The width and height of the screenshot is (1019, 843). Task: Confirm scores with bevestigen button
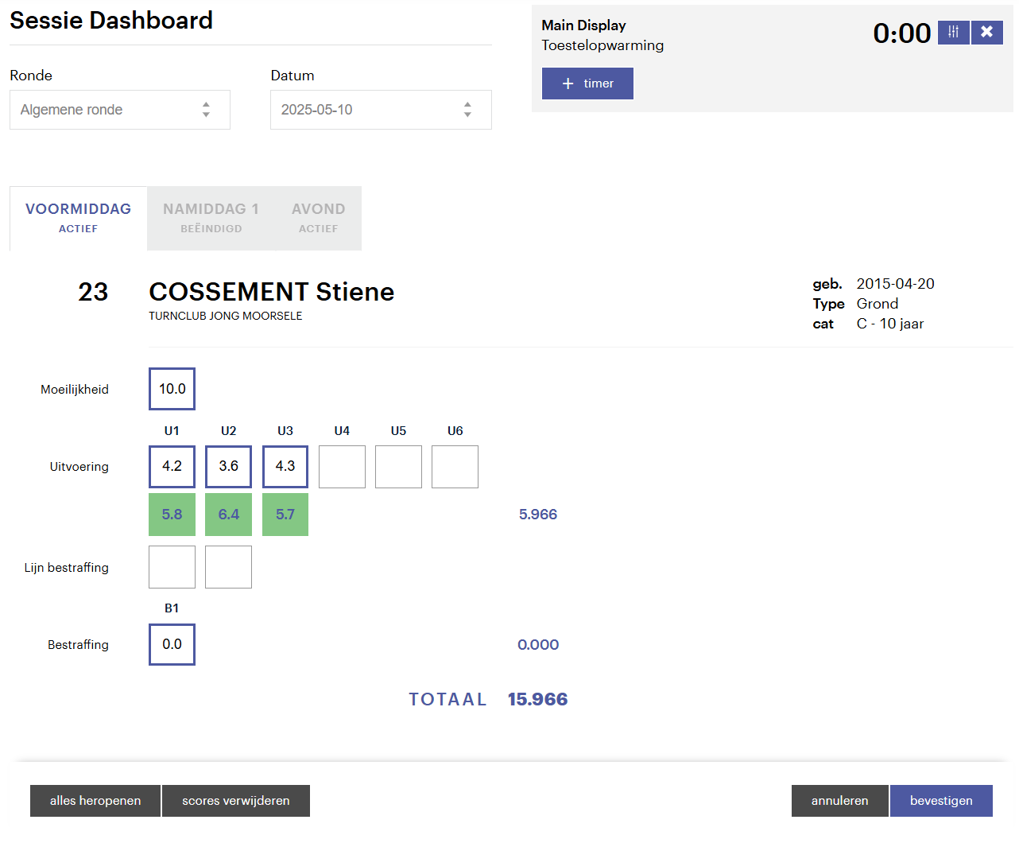click(941, 801)
